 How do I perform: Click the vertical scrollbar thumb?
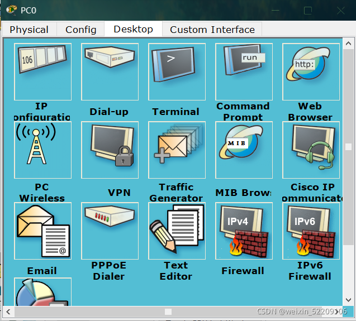click(349, 147)
